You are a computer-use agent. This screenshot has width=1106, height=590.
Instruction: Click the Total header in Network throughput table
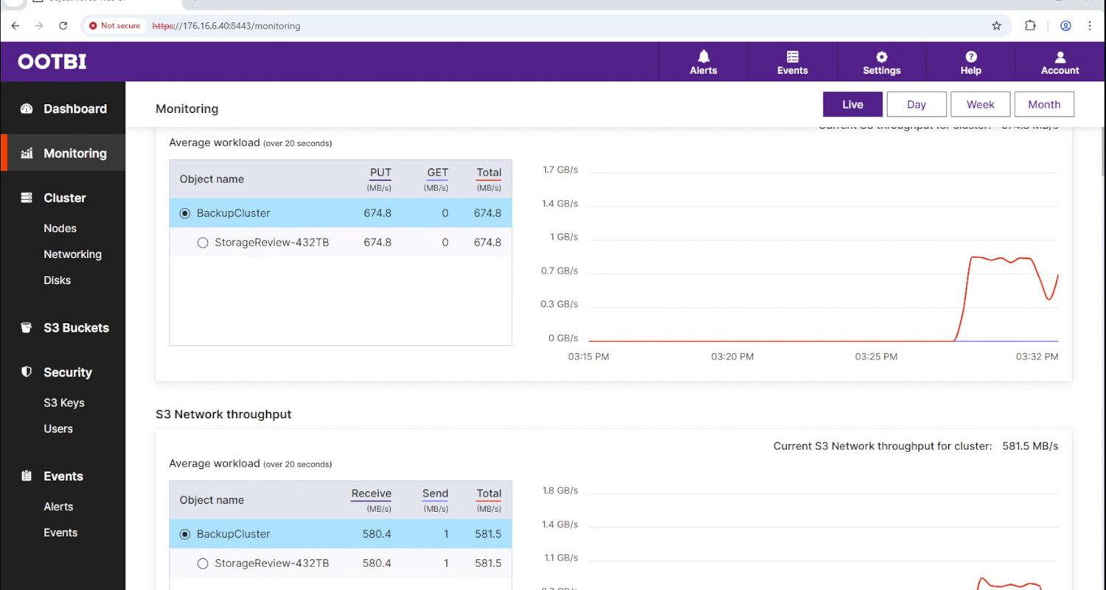(x=489, y=493)
